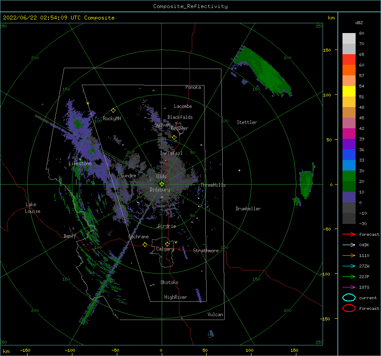Viewport: 381px width, 356px height.
Task: Click the Olds label
Action: 161,177
